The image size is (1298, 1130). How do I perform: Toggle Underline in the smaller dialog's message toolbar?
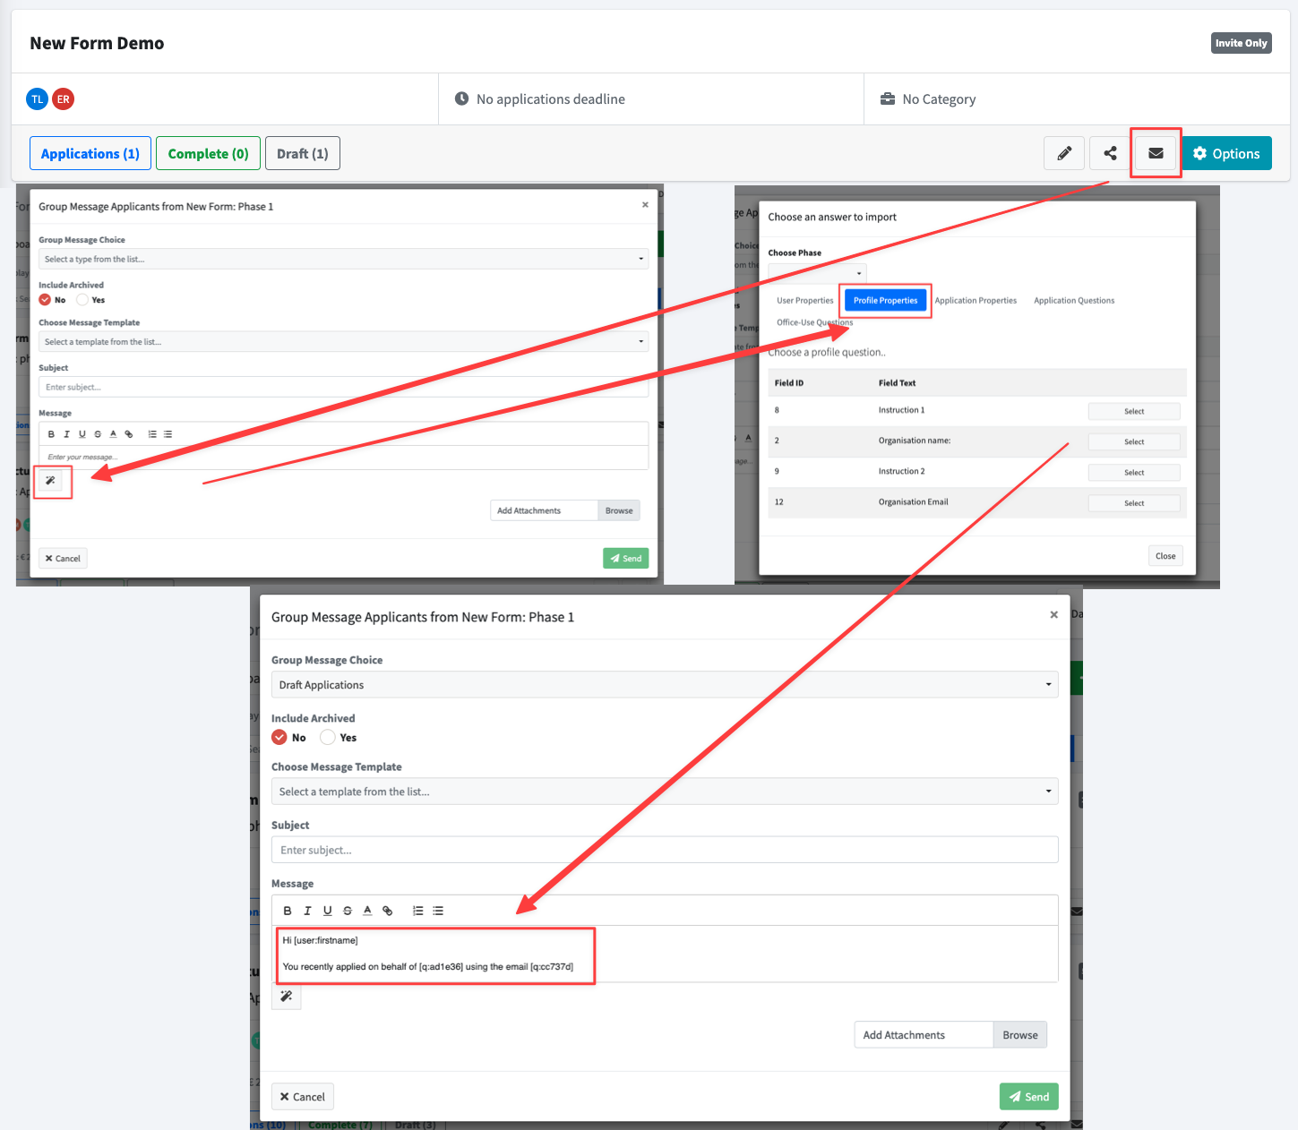point(82,434)
